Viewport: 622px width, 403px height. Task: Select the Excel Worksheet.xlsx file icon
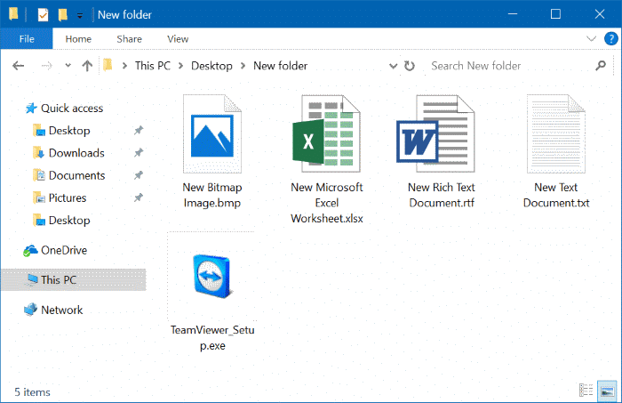click(x=326, y=133)
